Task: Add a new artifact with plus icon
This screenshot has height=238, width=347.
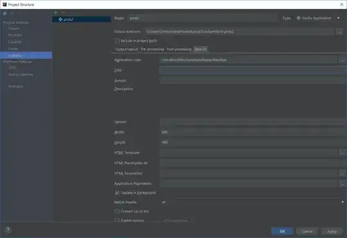Action: 55,13
